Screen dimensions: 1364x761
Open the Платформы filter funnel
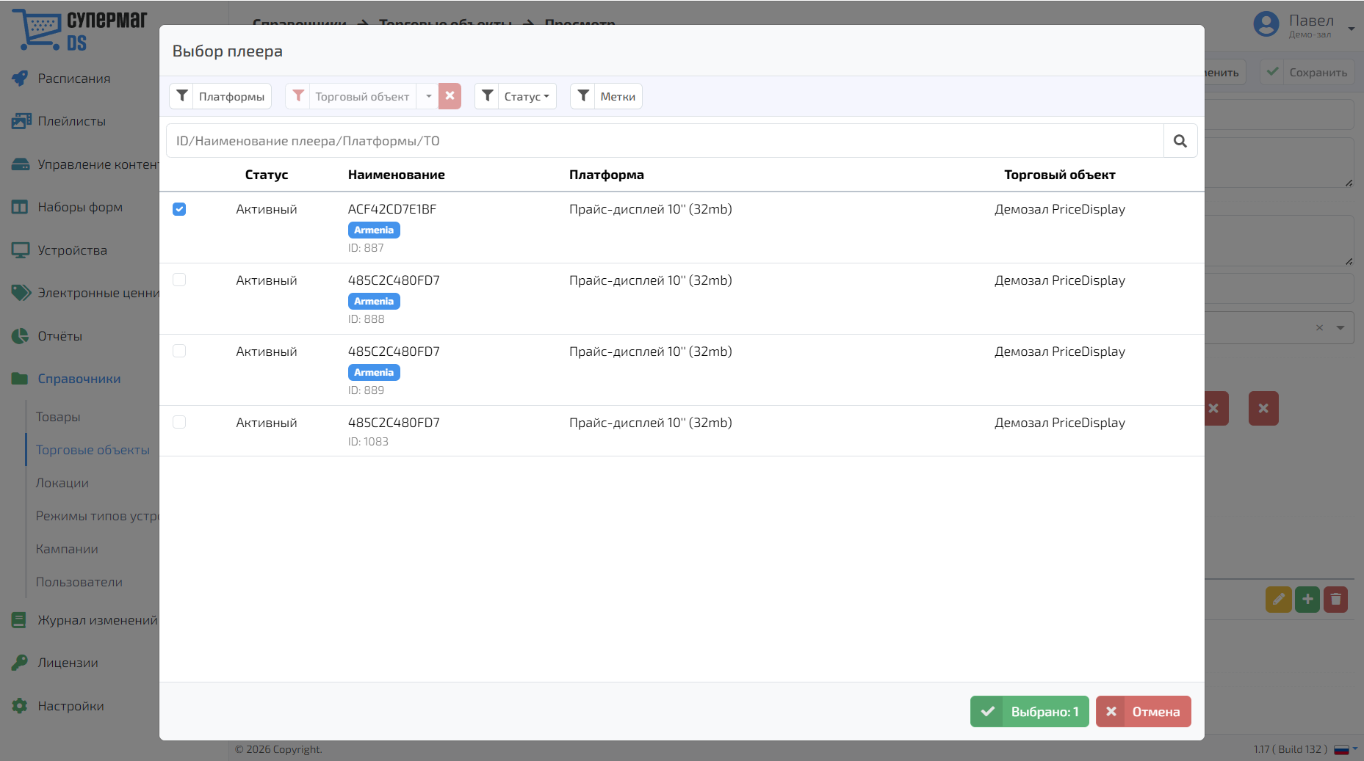point(182,96)
